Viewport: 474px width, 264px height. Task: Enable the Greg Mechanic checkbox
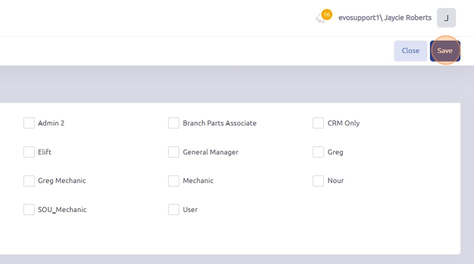pyautogui.click(x=29, y=181)
